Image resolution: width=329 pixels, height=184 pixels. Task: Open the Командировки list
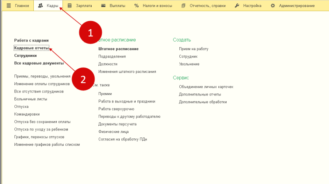coord(27,114)
